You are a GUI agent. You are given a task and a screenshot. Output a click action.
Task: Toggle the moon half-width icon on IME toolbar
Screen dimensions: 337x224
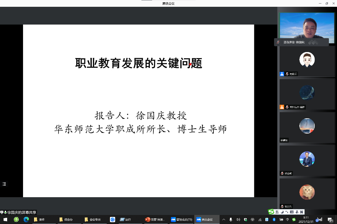coord(282,212)
